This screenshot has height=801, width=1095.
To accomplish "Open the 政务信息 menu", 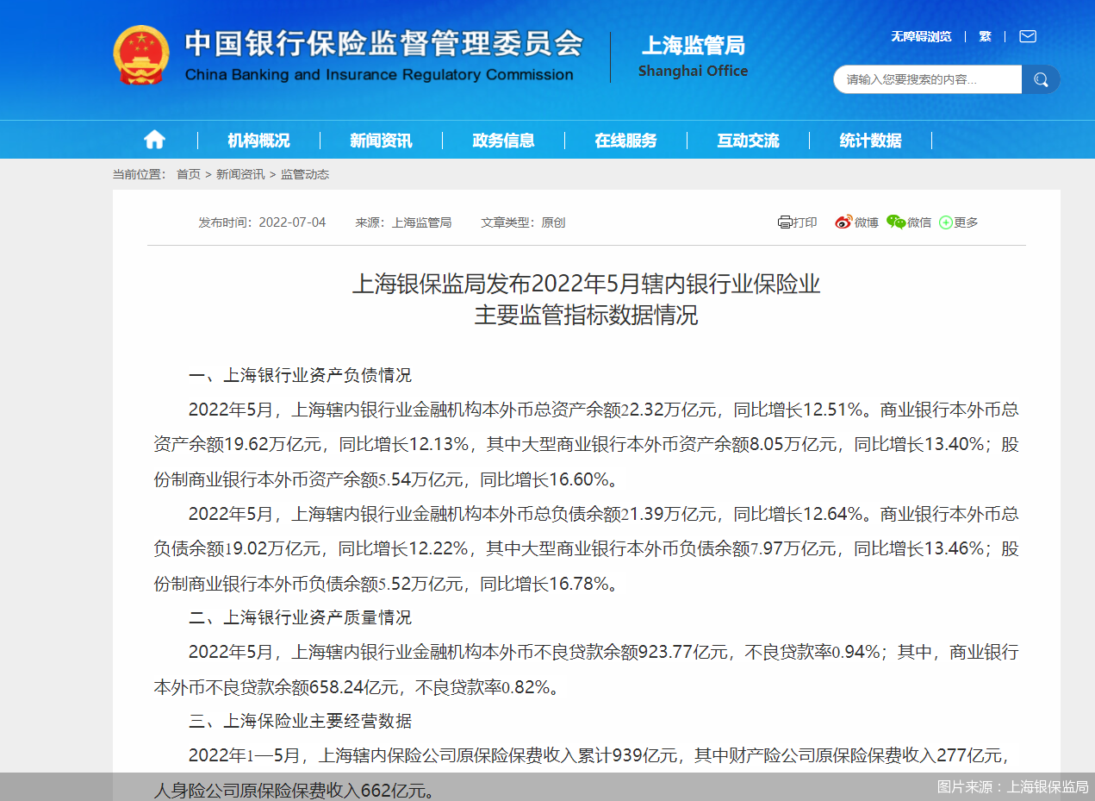I will [503, 139].
